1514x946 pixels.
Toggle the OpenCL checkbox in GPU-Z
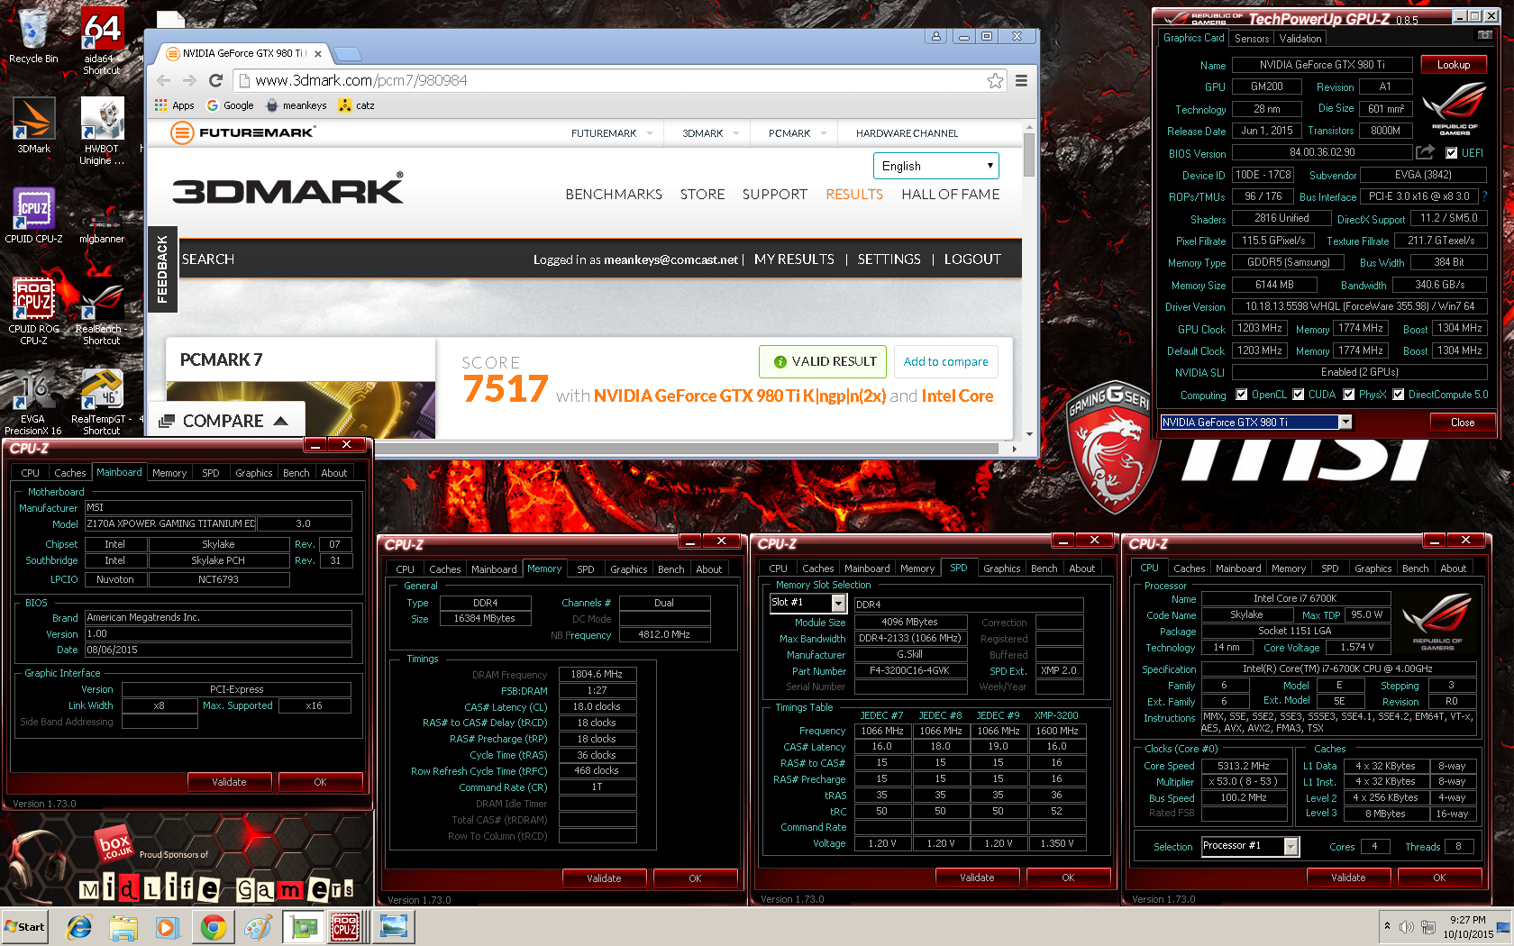[x=1241, y=394]
